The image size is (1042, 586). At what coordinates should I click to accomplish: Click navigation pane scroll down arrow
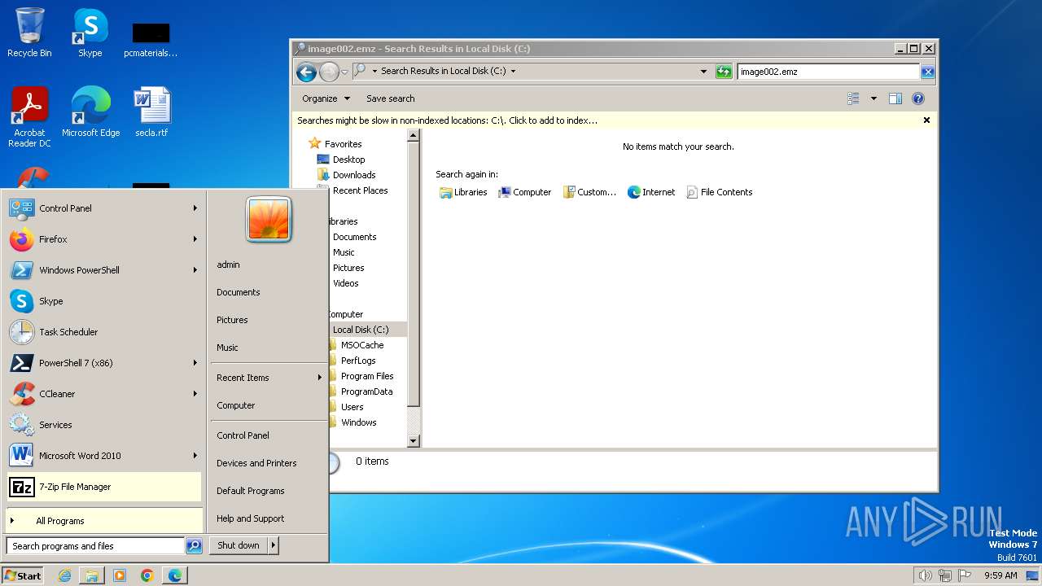pos(413,440)
